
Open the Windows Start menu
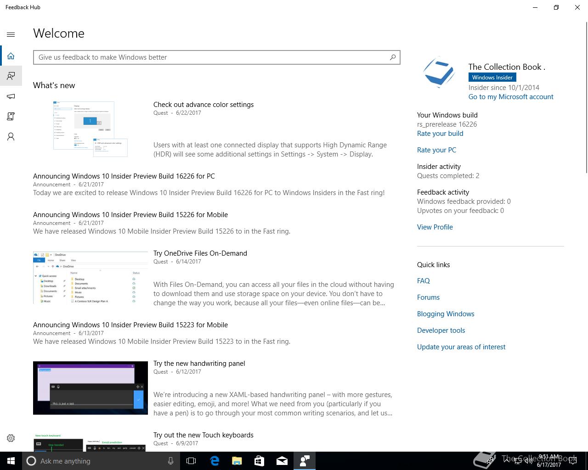tap(11, 461)
